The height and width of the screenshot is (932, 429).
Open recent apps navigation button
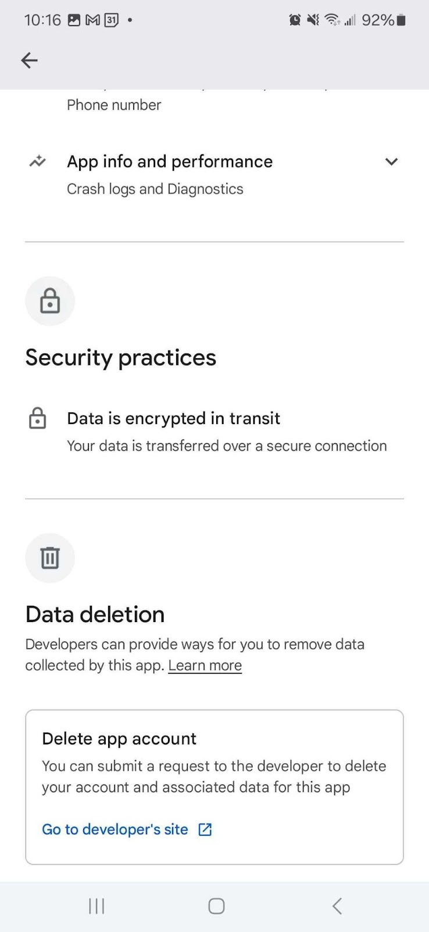tap(96, 906)
